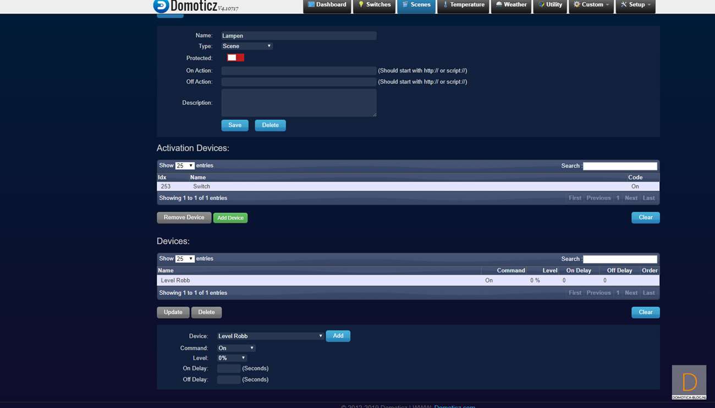715x408 pixels.
Task: Click Previous in Activation Devices pagination
Action: pos(598,198)
